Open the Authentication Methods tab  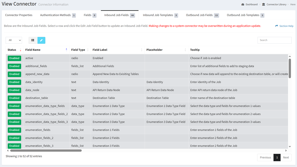pyautogui.click(x=55, y=15)
